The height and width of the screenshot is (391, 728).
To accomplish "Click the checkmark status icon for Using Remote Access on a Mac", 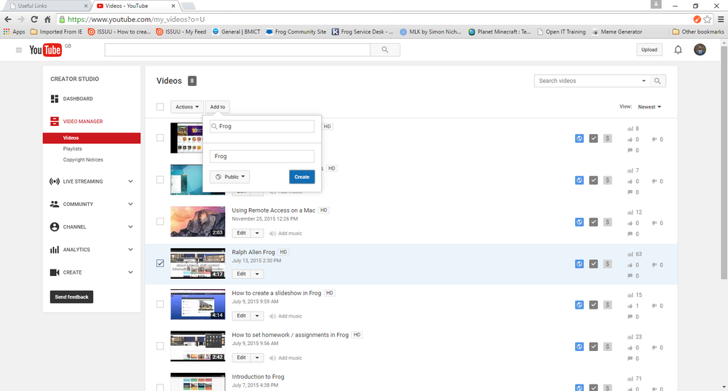I will tap(593, 222).
